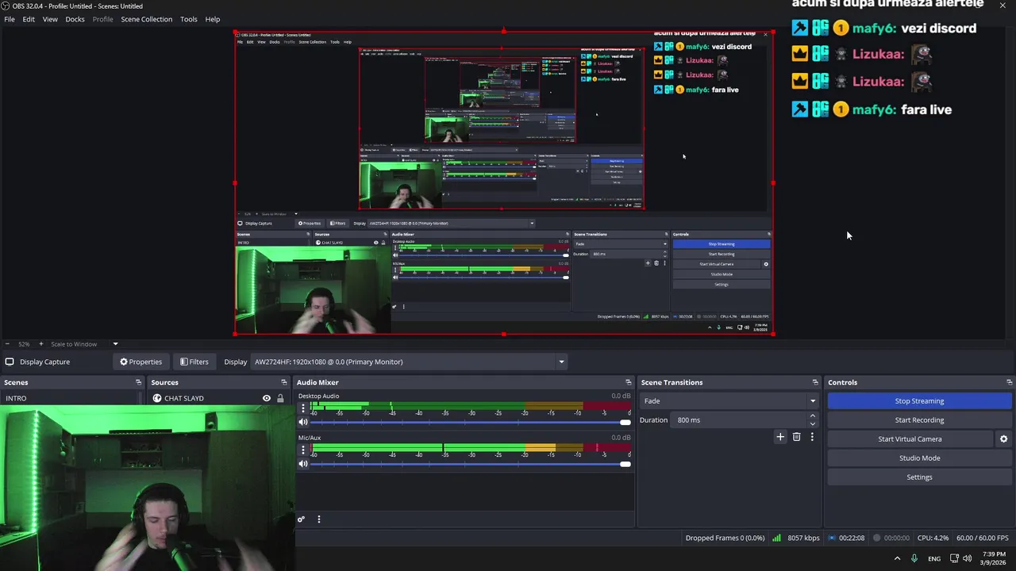
Task: Click Stop Streaming button
Action: coord(919,401)
